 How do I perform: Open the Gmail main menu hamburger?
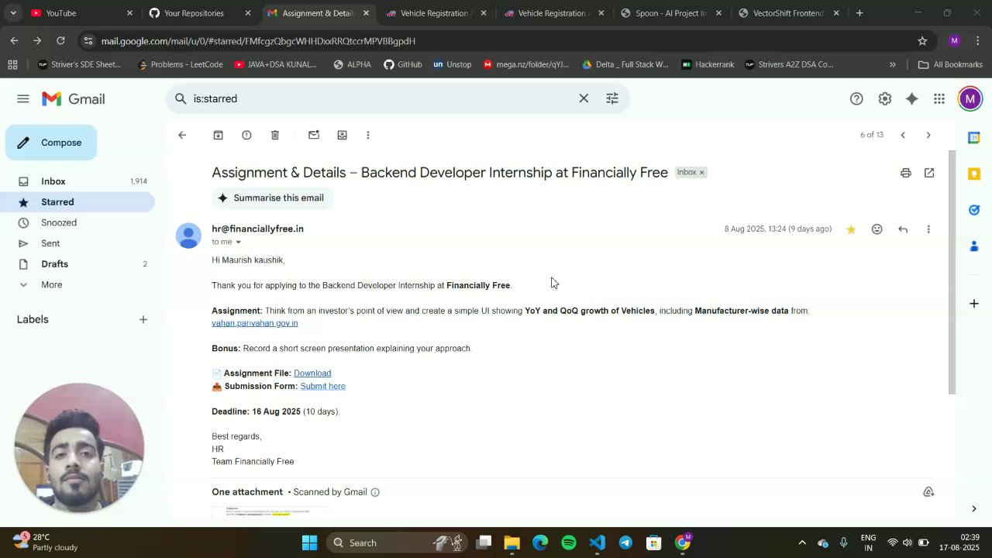pos(23,98)
